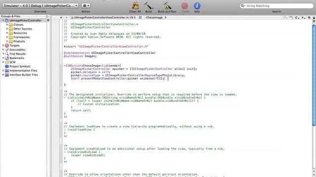Open the bookmarks popup in the editor bar
Image resolution: width=316 pixels, height=177 pixels.
(x=285, y=18)
